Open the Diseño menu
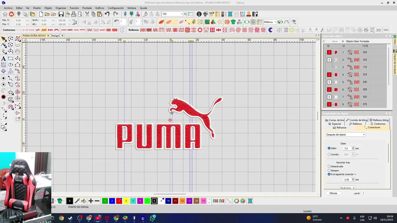 [x=37, y=8]
